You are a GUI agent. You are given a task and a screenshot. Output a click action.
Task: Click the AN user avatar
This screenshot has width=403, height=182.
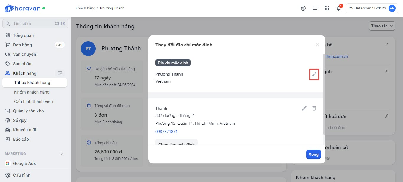[392, 8]
